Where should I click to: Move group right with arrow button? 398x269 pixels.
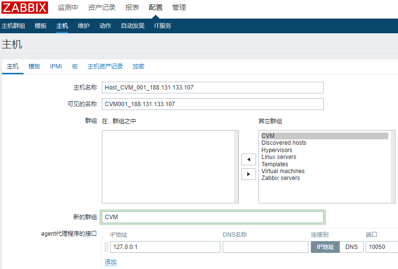pyautogui.click(x=249, y=174)
